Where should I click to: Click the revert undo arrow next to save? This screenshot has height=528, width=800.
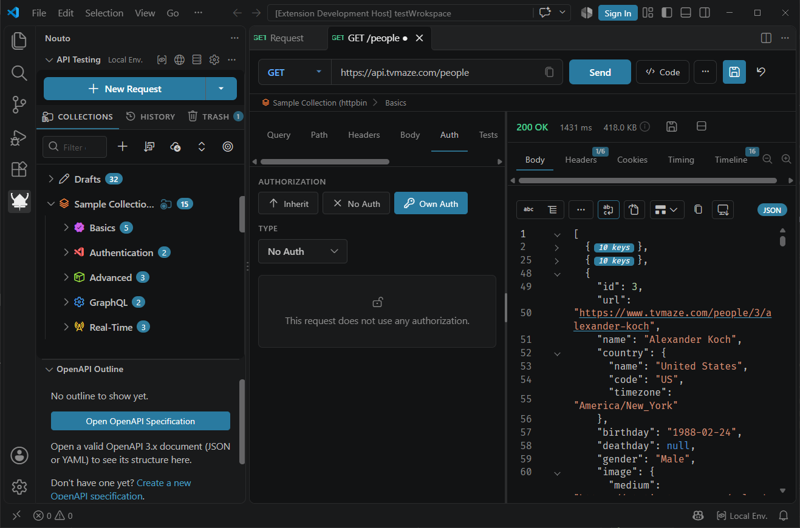(x=761, y=72)
